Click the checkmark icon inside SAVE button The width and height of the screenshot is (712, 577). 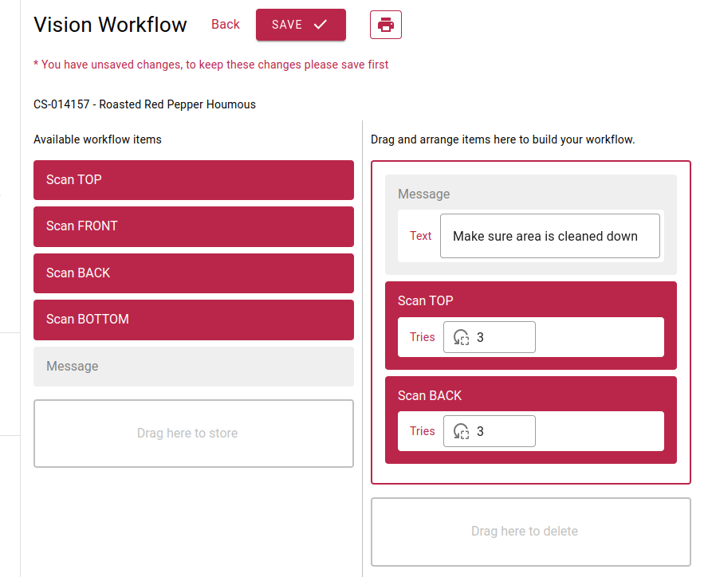(322, 25)
